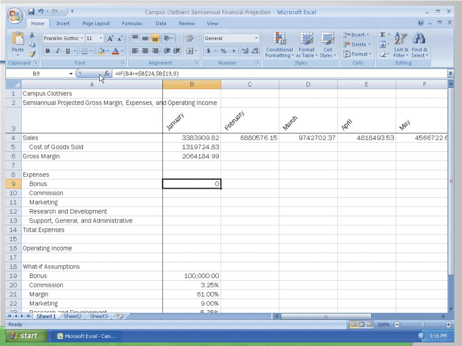
Task: Decrease Decimal places
Action: (255, 51)
